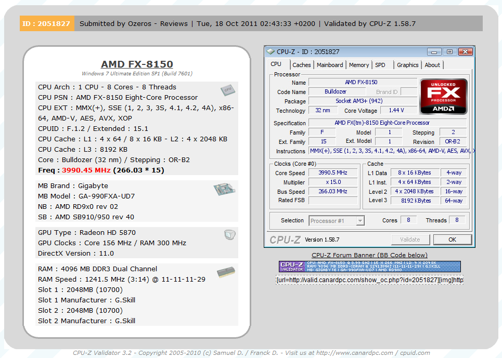
Task: Click the Specification field text
Action: click(388, 123)
